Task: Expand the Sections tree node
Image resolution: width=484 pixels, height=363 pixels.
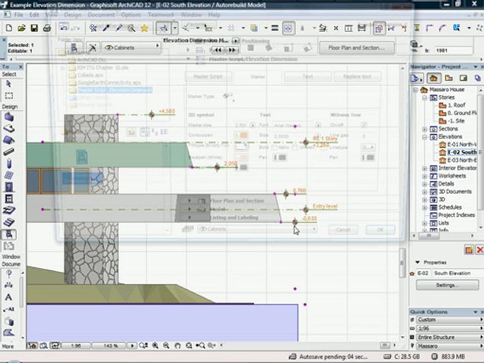Action: pos(425,129)
